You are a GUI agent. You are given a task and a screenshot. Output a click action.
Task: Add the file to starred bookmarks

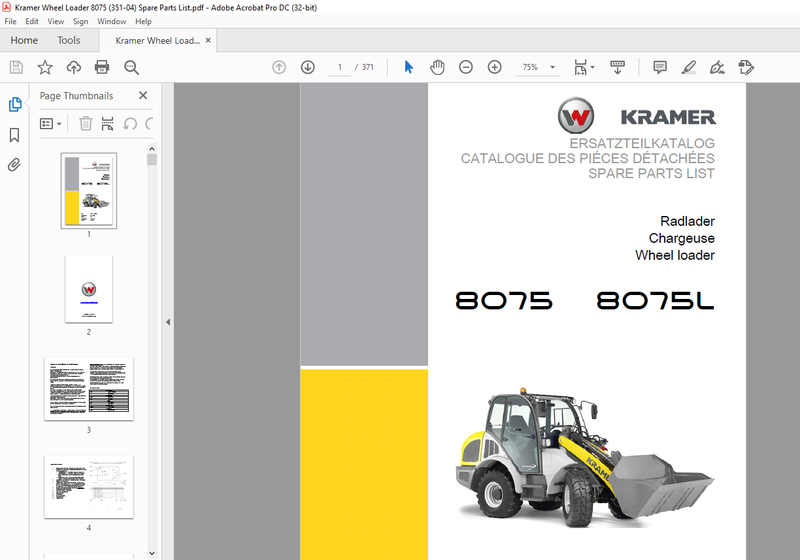point(44,67)
